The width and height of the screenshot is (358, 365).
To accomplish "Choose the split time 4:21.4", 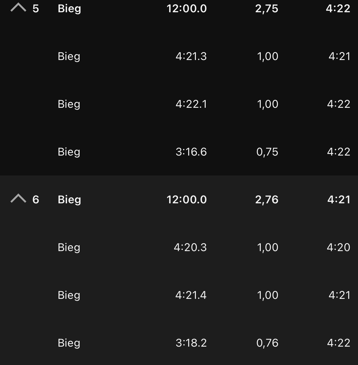I will click(x=191, y=295).
